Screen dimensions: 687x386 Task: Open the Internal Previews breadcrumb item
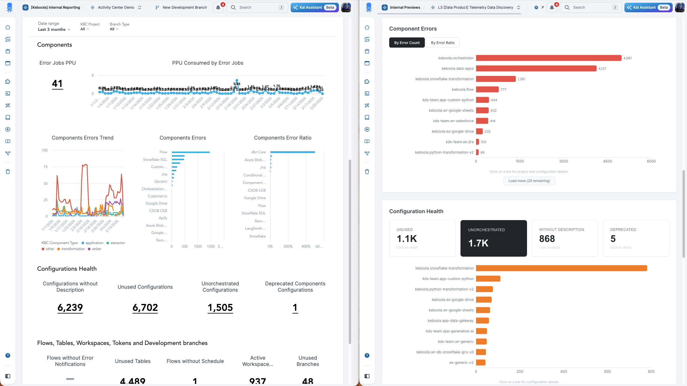tap(405, 7)
